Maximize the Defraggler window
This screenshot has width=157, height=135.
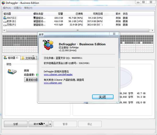(x=144, y=2)
